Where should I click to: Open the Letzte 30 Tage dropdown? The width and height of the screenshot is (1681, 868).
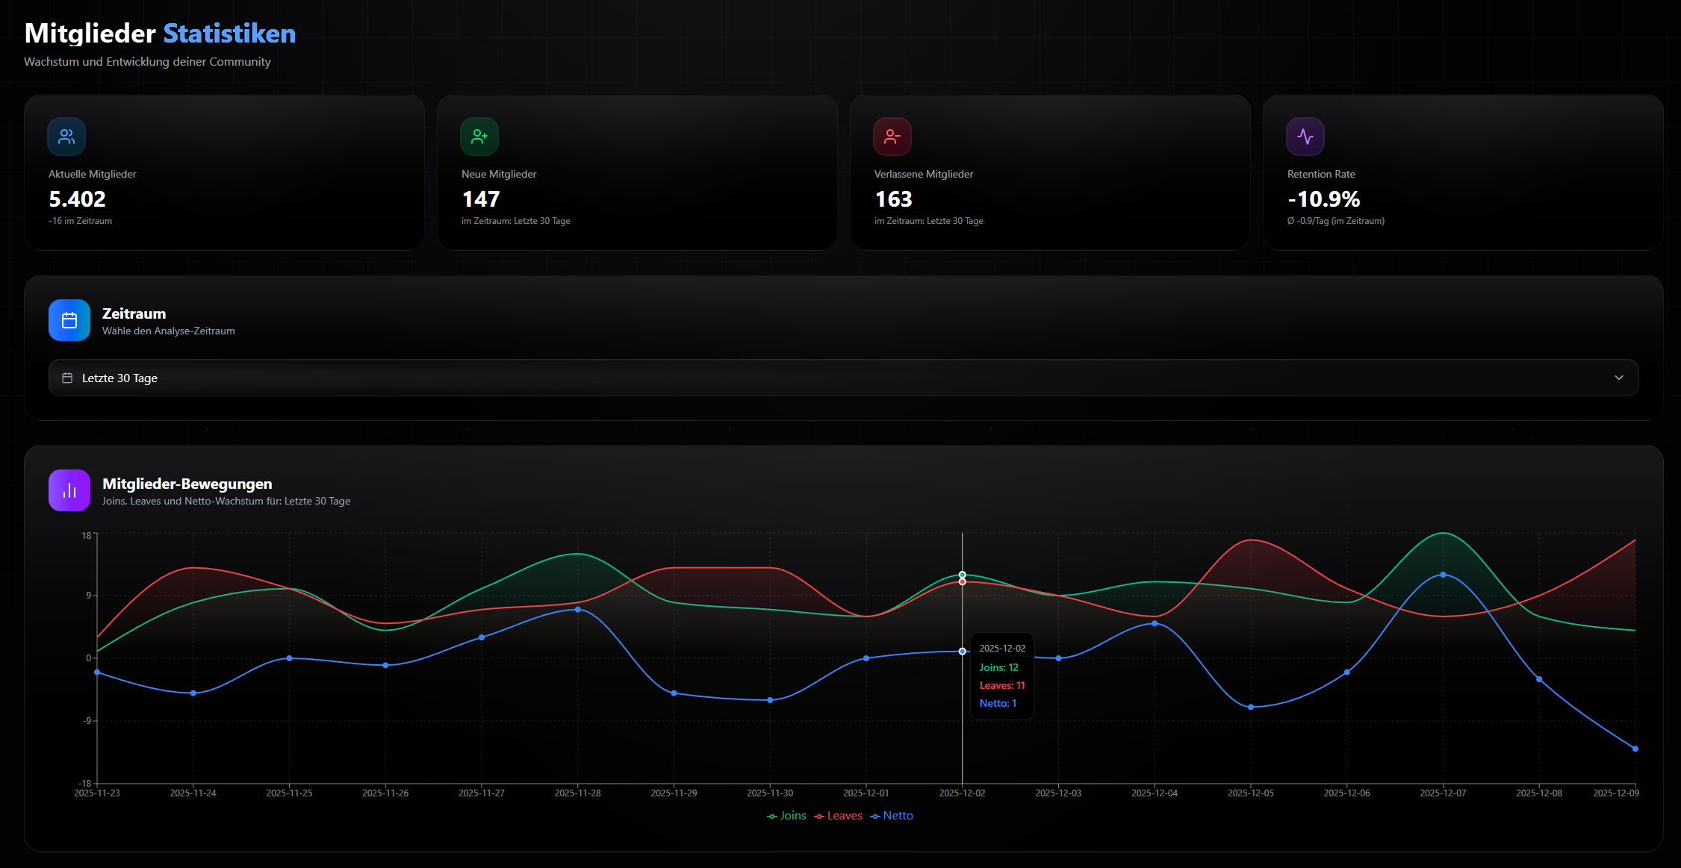(842, 378)
